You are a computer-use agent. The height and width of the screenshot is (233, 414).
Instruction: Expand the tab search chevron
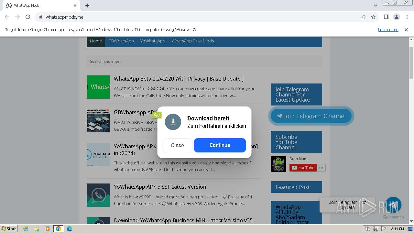[x=375, y=6]
